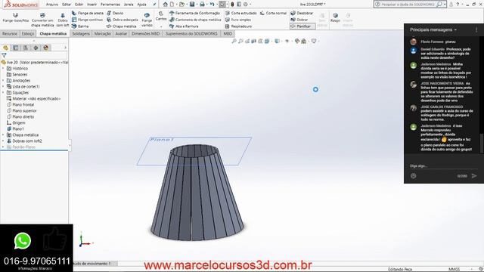Open the chat options three-dot menu
This screenshot has height=272, width=484.
476,29
